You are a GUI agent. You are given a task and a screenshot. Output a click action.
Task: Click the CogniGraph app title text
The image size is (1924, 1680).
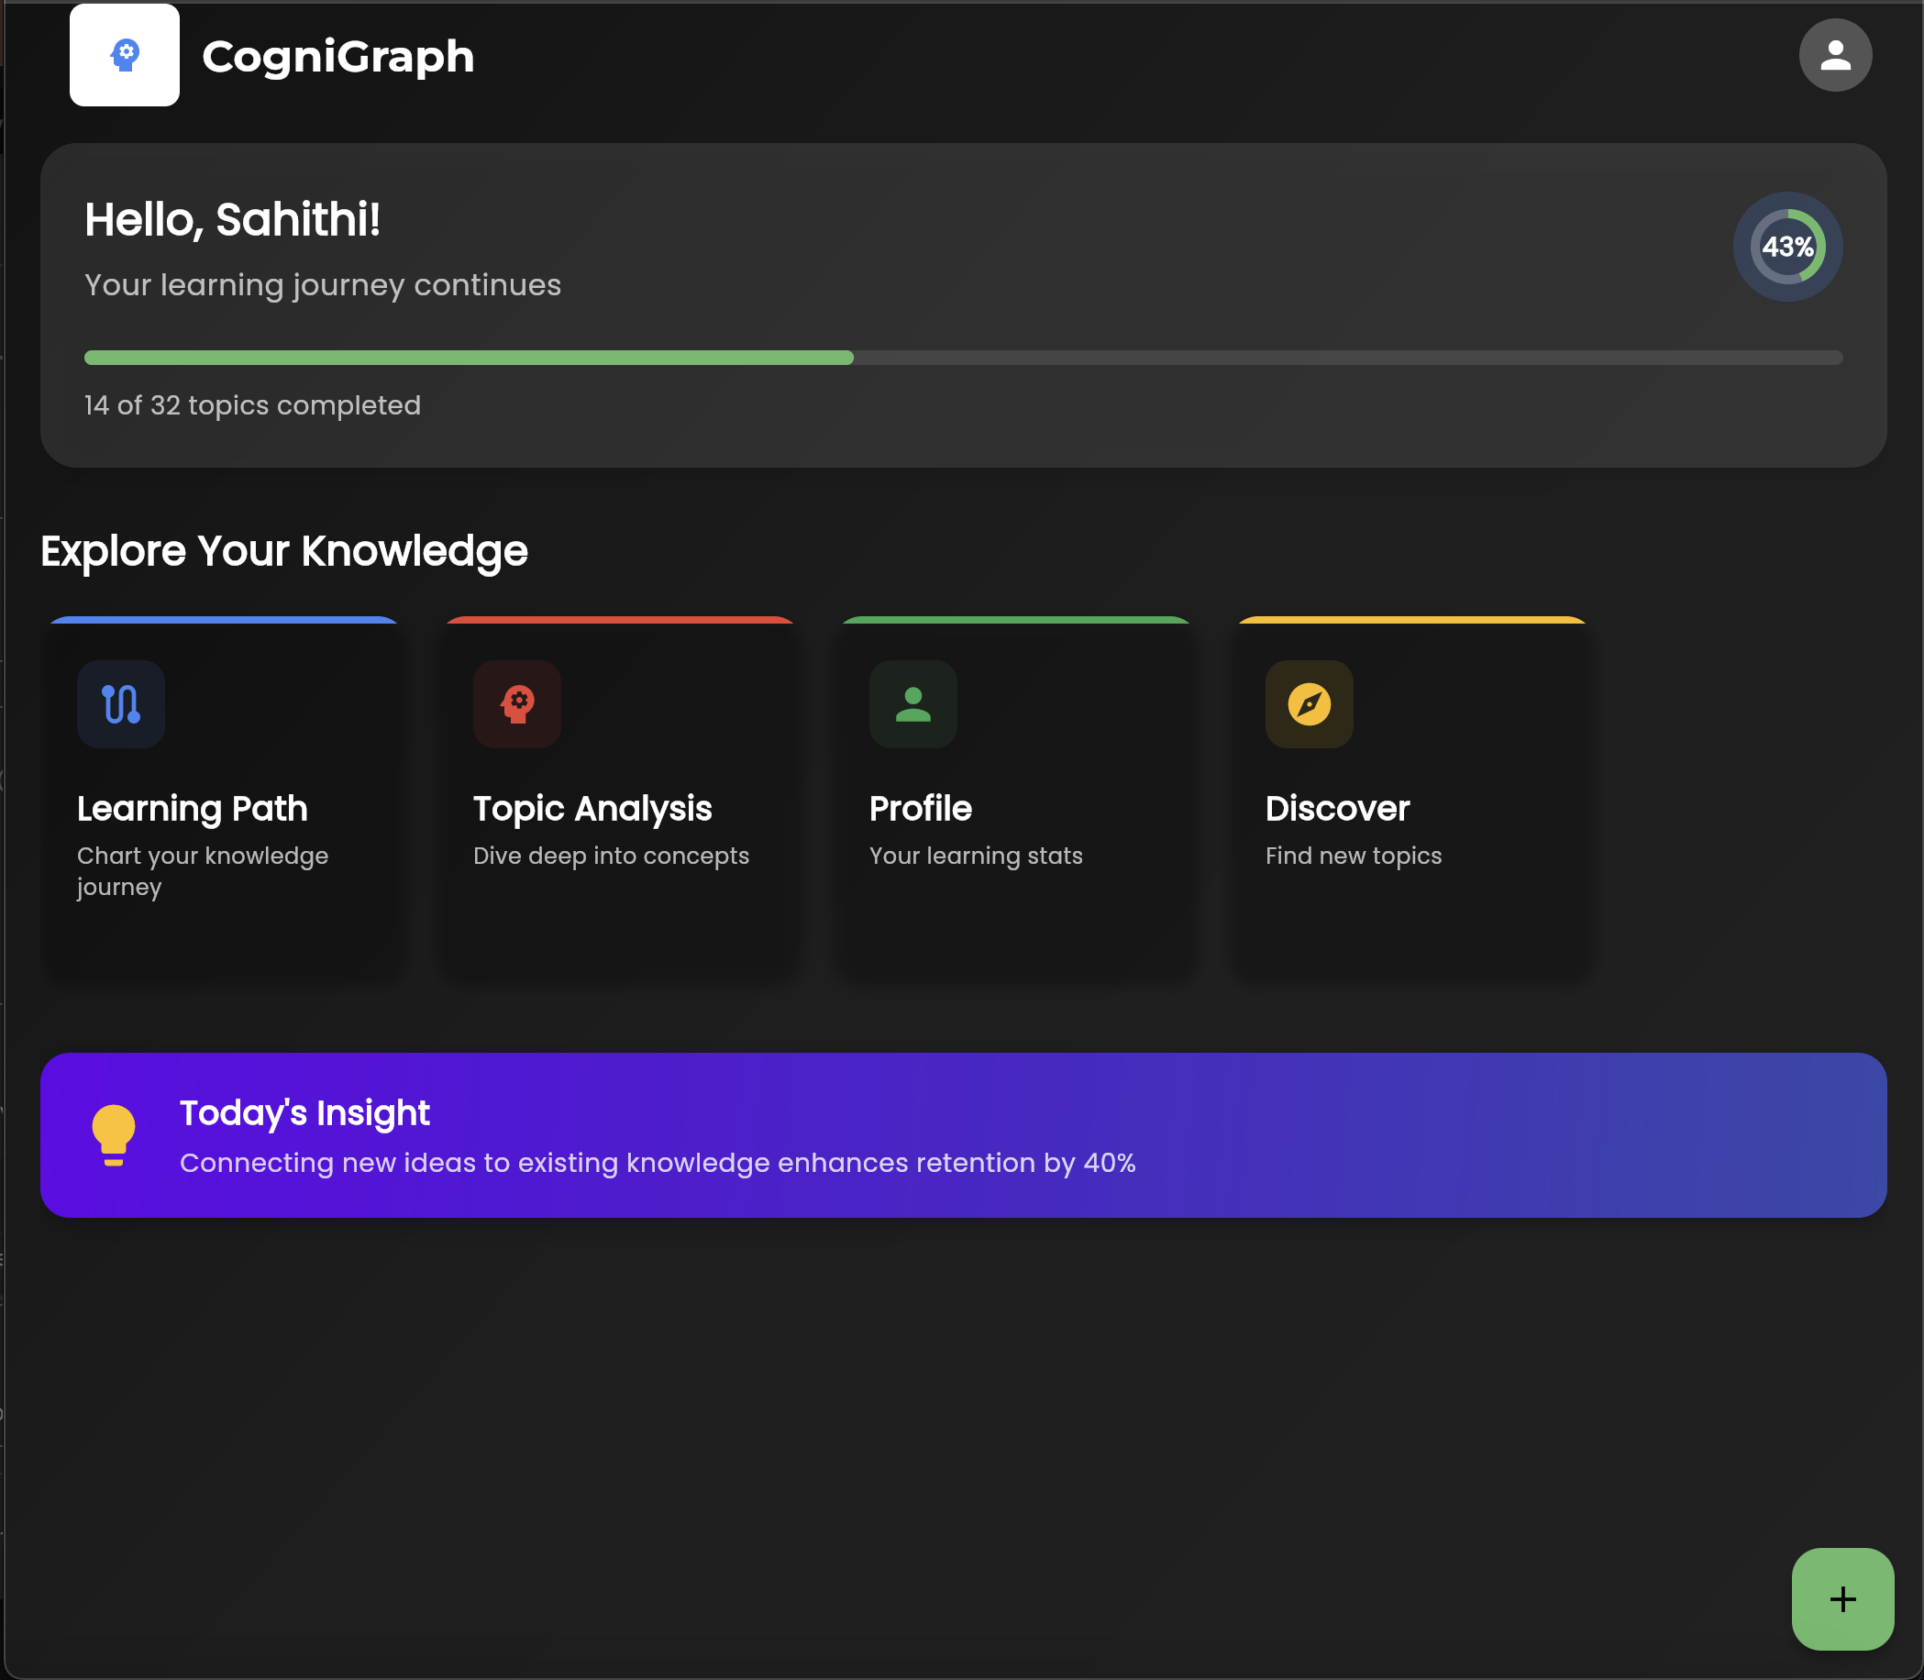337,57
